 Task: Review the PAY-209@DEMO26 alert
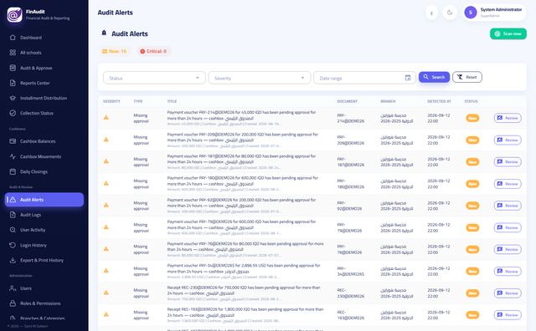[508, 140]
